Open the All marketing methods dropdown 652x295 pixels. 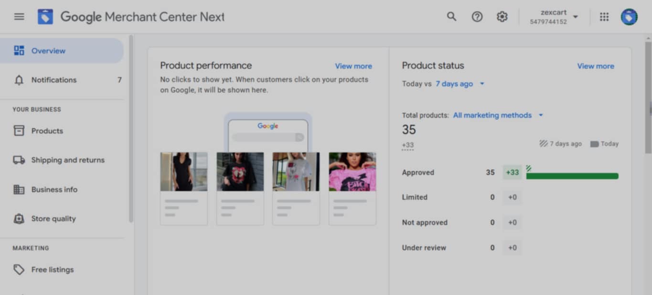tap(498, 115)
